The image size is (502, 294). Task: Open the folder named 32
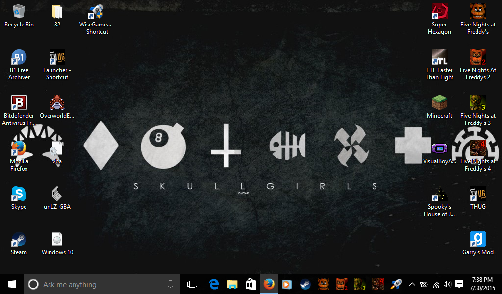click(x=57, y=16)
